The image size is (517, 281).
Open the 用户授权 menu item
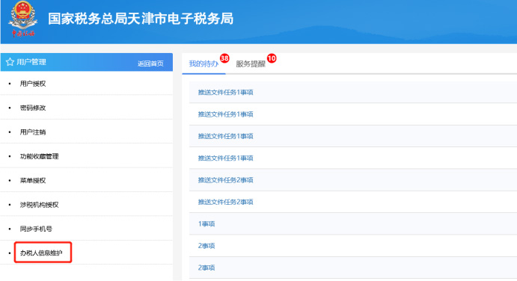point(33,84)
